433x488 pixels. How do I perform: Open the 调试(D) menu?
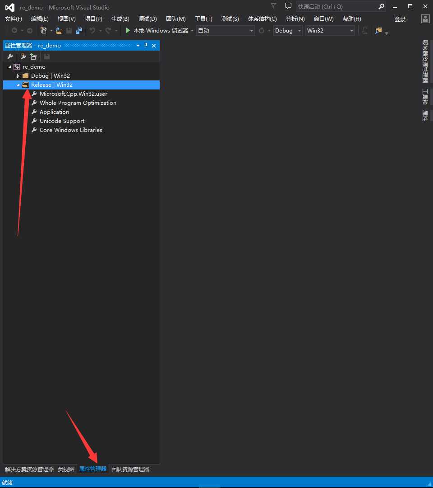coord(147,19)
